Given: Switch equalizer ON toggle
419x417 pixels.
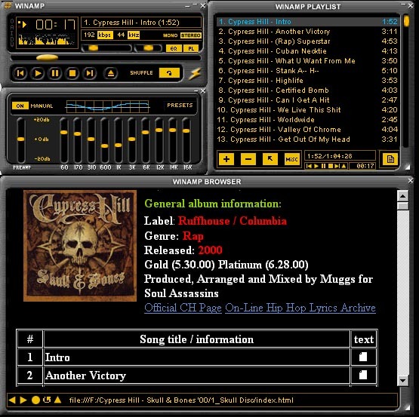Looking at the screenshot, I should 20,106.
